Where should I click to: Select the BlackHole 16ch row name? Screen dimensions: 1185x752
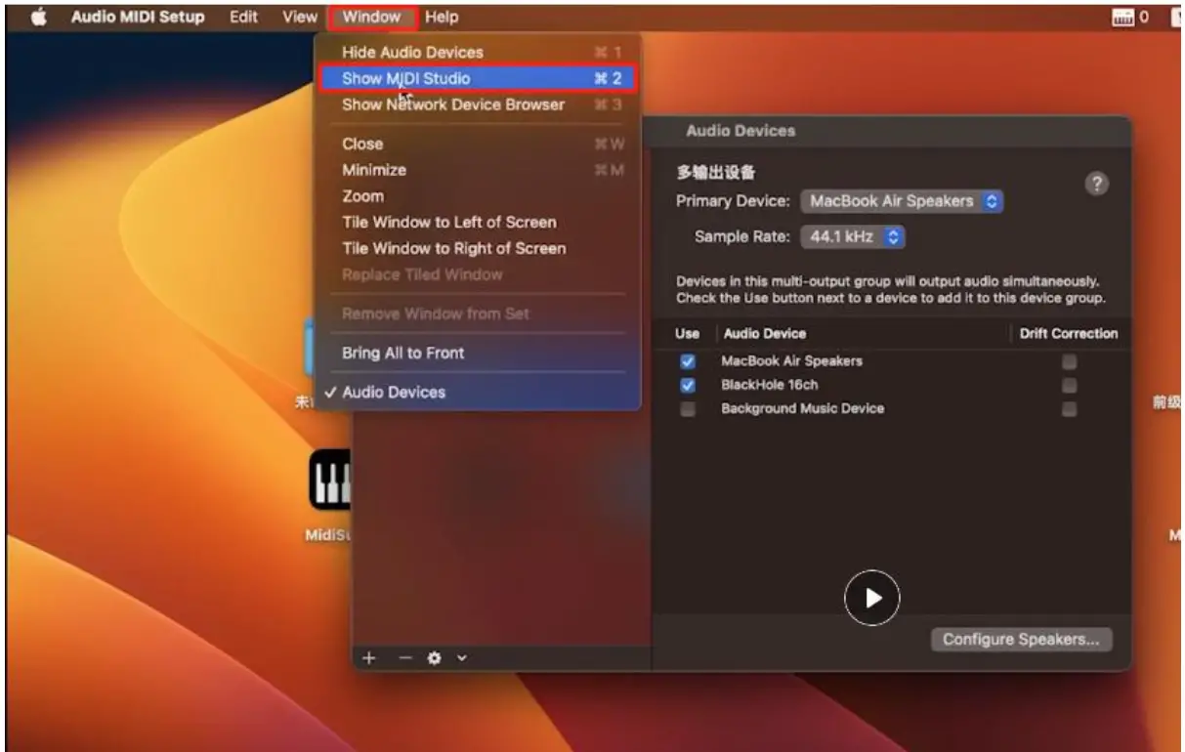tap(770, 385)
